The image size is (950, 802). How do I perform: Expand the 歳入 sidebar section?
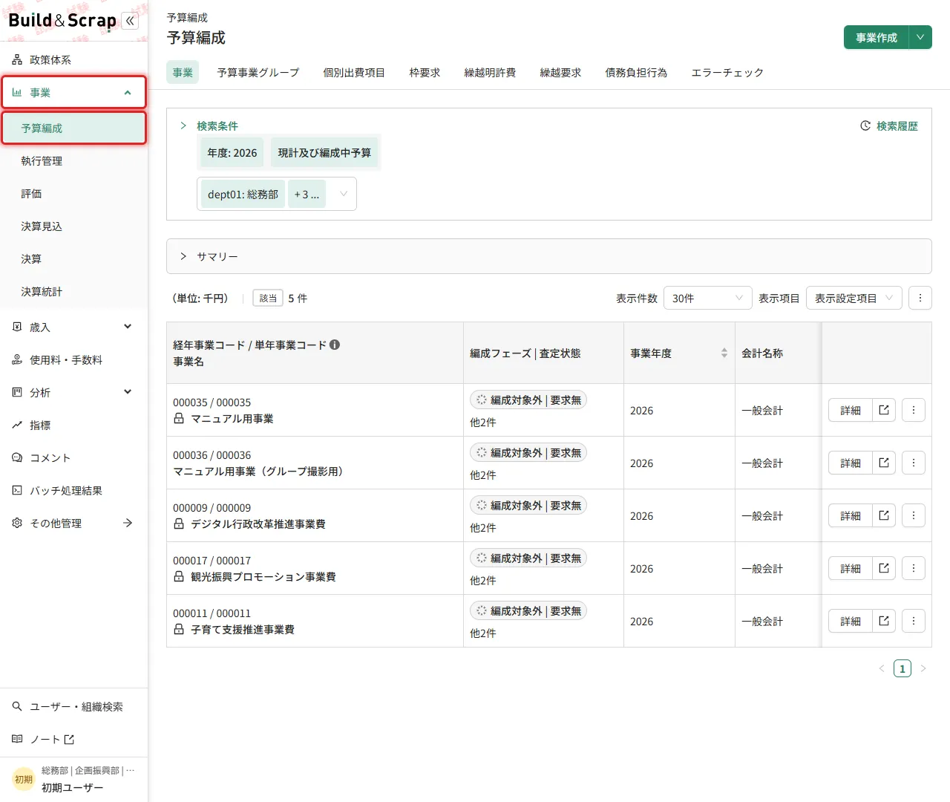point(74,327)
